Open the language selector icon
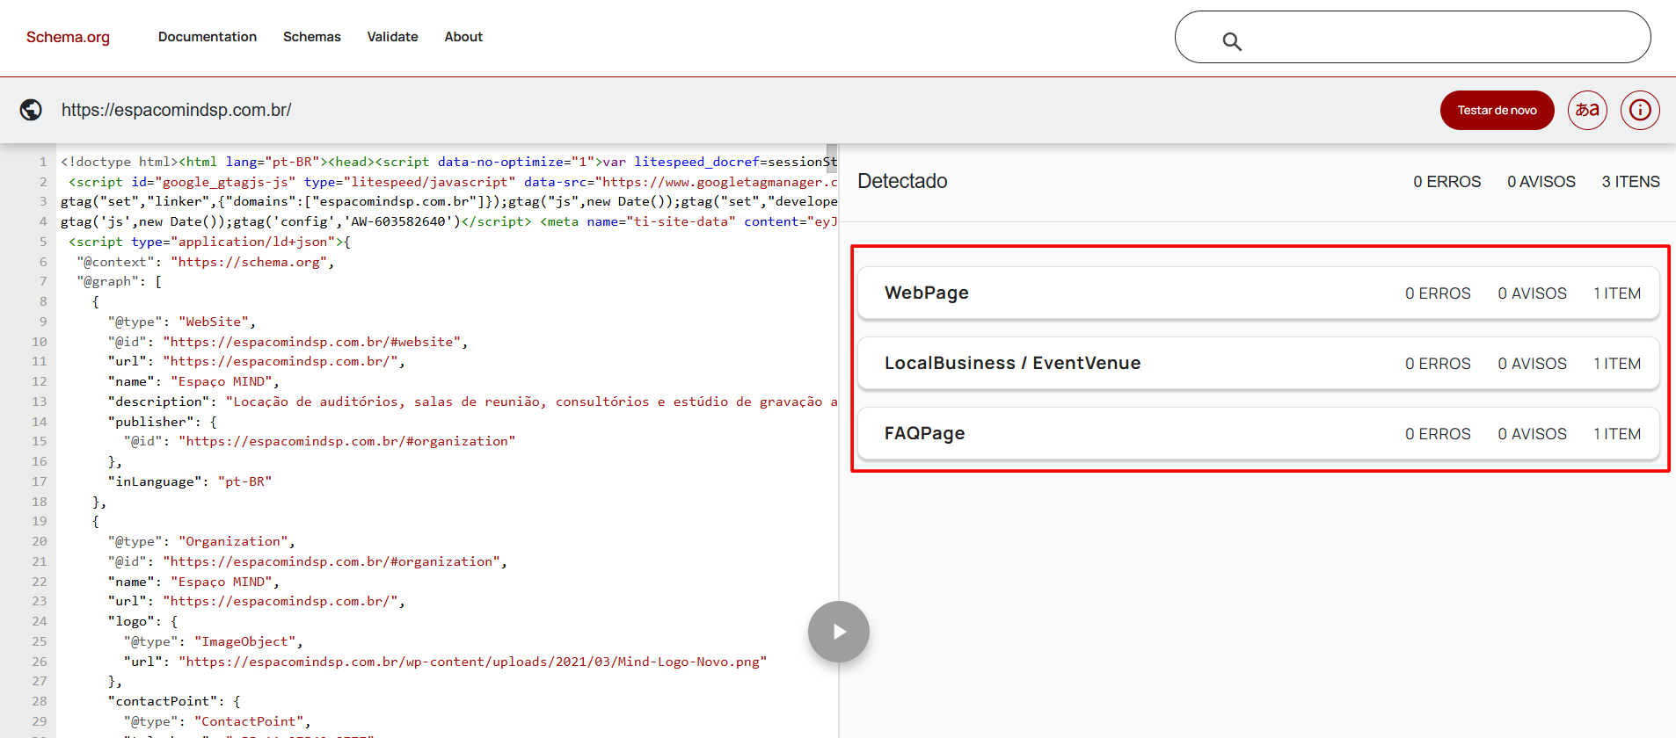This screenshot has width=1676, height=738. (x=1587, y=111)
